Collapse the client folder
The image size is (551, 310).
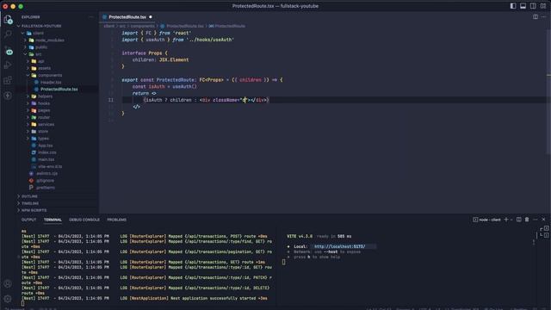(x=38, y=33)
